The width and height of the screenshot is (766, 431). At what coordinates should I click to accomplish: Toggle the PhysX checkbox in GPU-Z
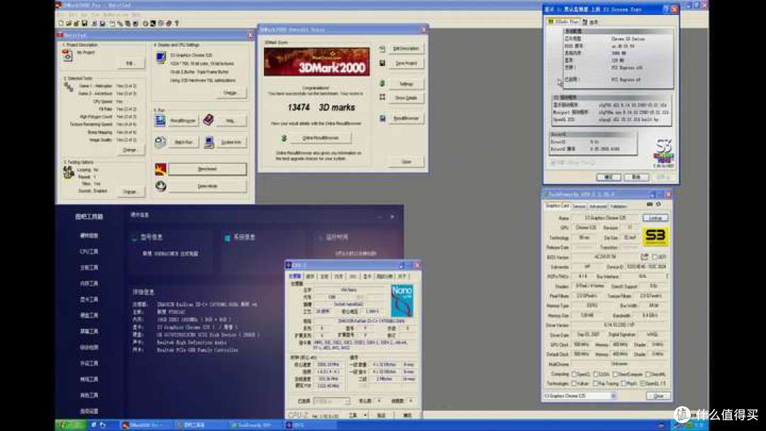point(624,384)
